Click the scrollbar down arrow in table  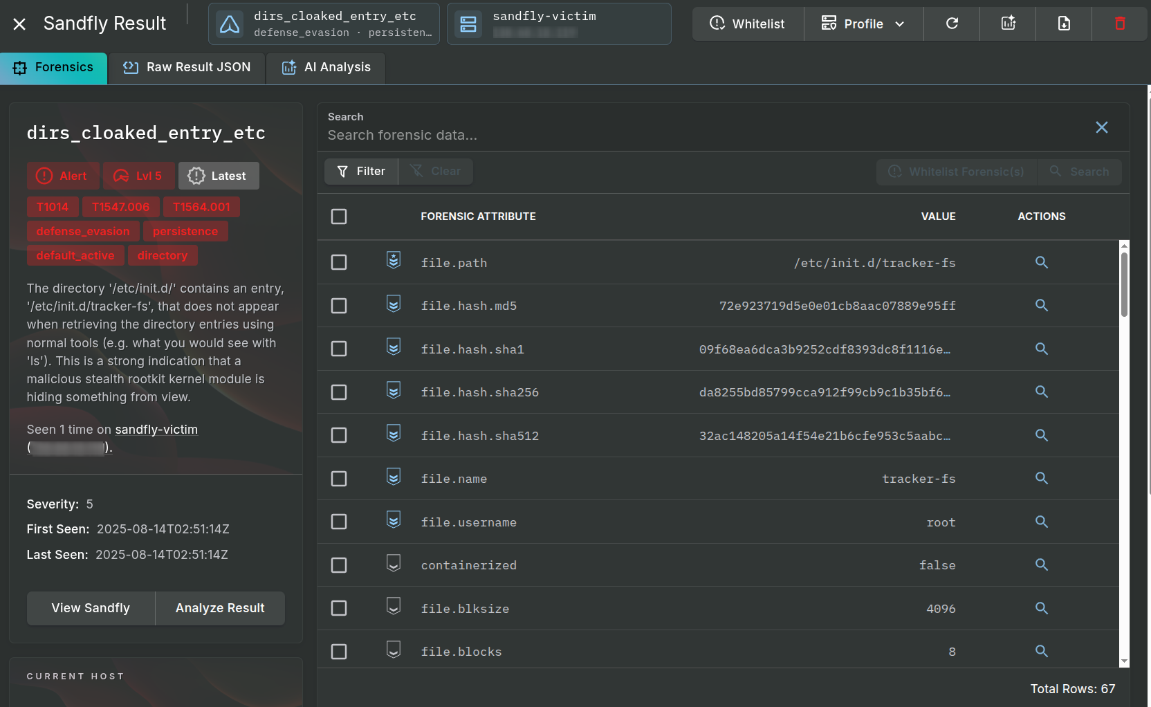pos(1124,662)
